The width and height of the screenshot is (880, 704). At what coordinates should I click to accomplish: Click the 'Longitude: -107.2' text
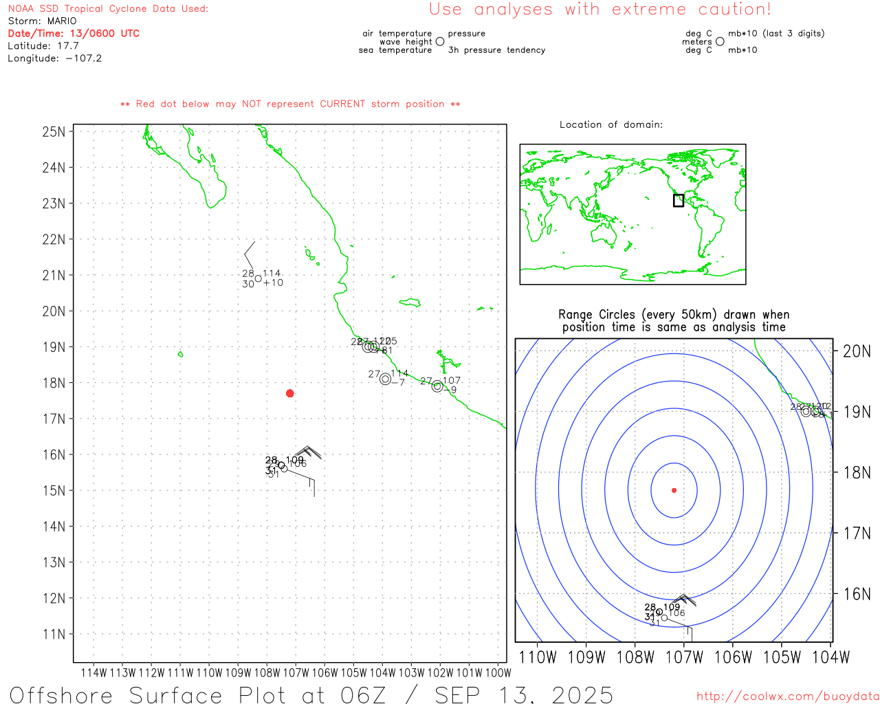54,58
